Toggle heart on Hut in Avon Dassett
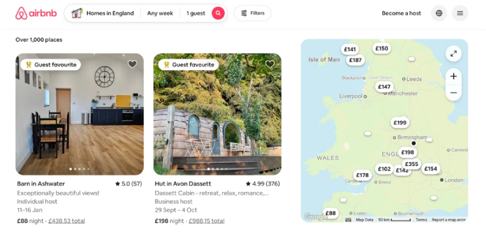Viewport: 486px width, 234px height. click(x=270, y=64)
